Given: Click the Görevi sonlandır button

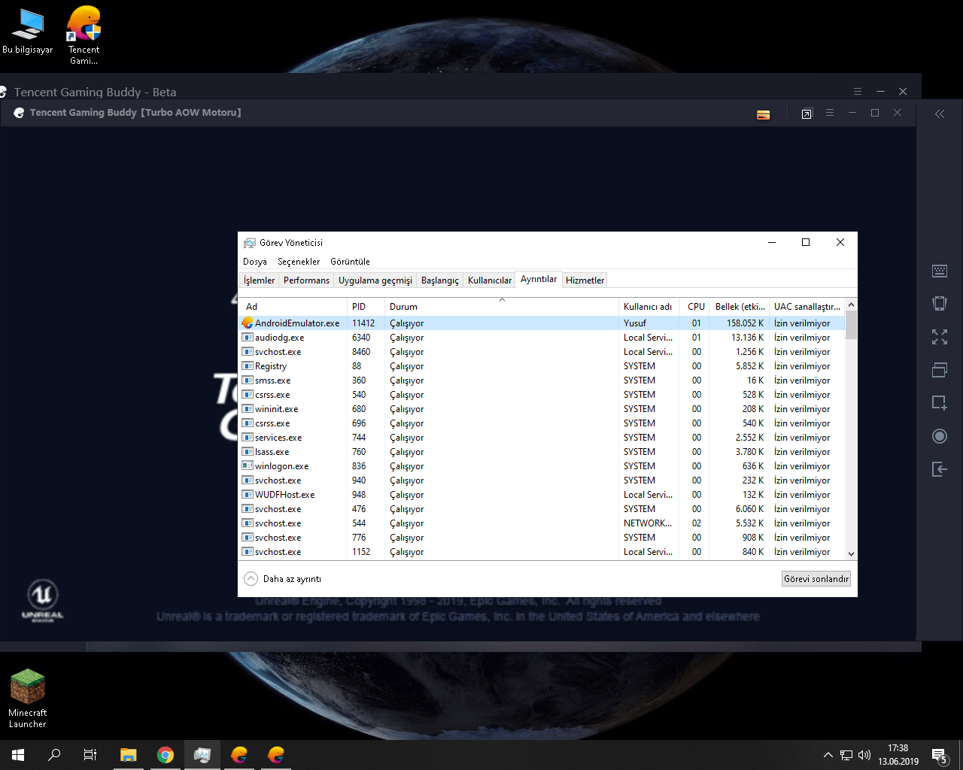Looking at the screenshot, I should (816, 579).
